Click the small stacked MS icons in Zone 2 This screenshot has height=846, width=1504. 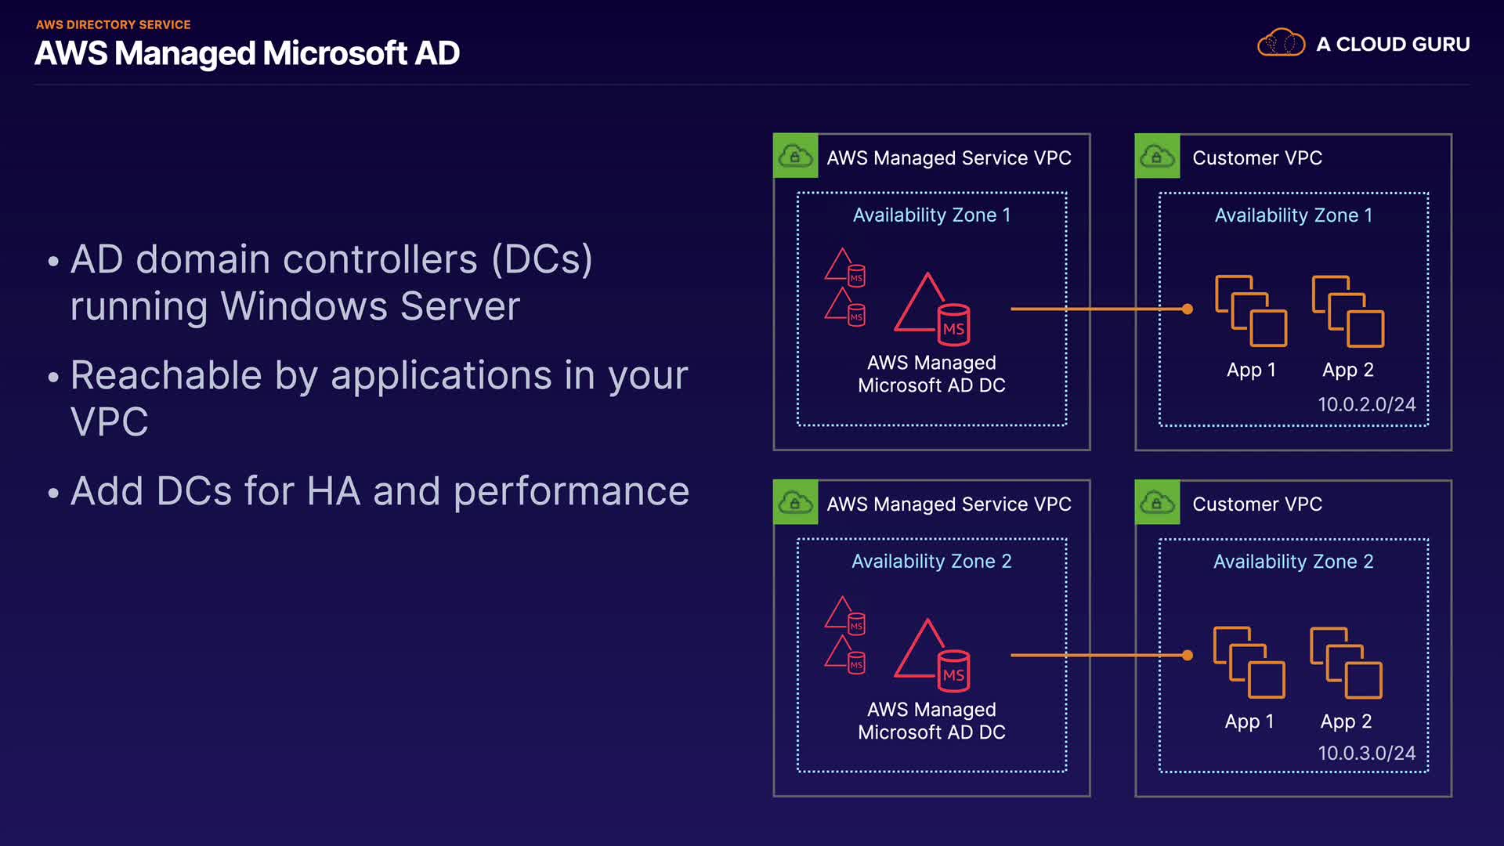click(844, 634)
